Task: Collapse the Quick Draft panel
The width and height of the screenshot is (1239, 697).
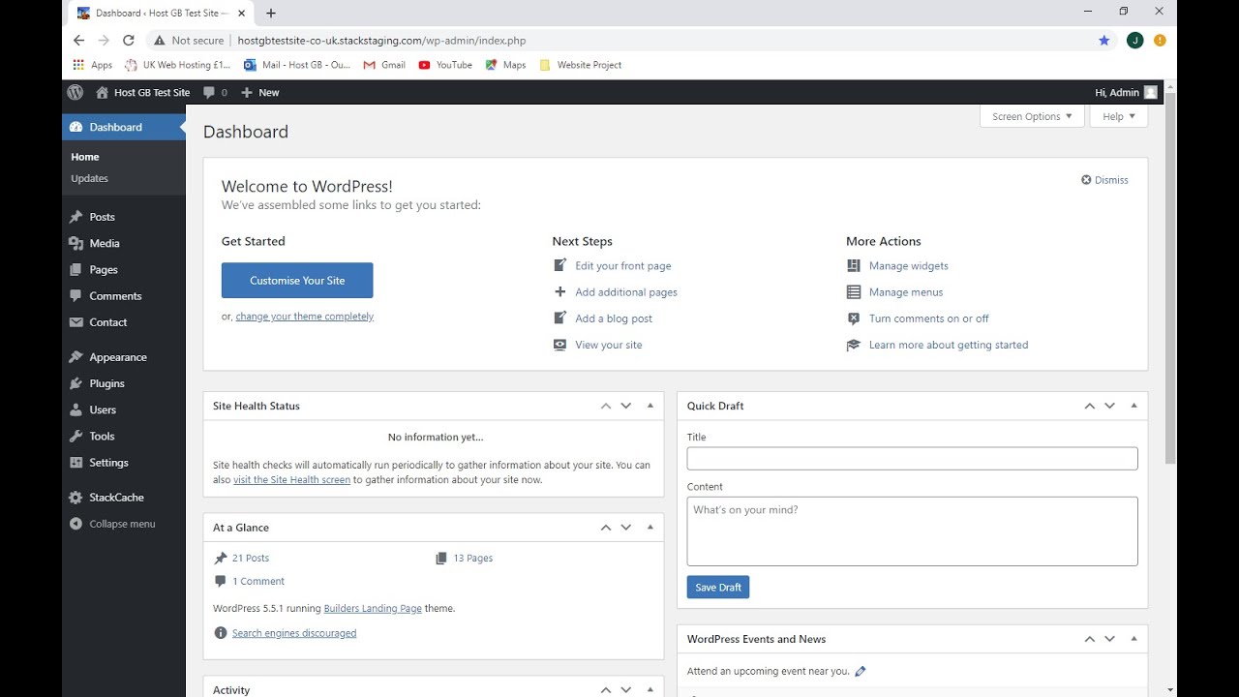Action: 1134,406
